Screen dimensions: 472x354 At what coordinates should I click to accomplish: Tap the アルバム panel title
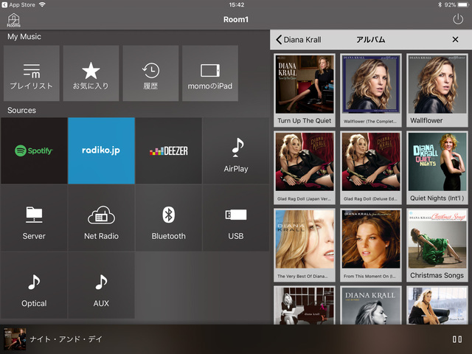point(371,40)
